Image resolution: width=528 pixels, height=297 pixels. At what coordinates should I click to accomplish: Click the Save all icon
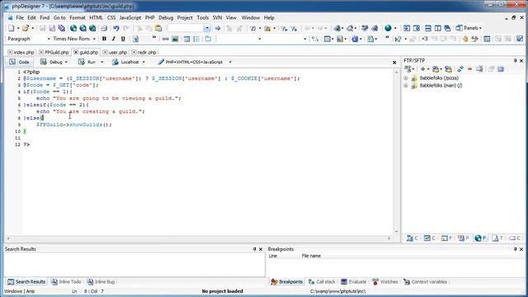(62, 28)
